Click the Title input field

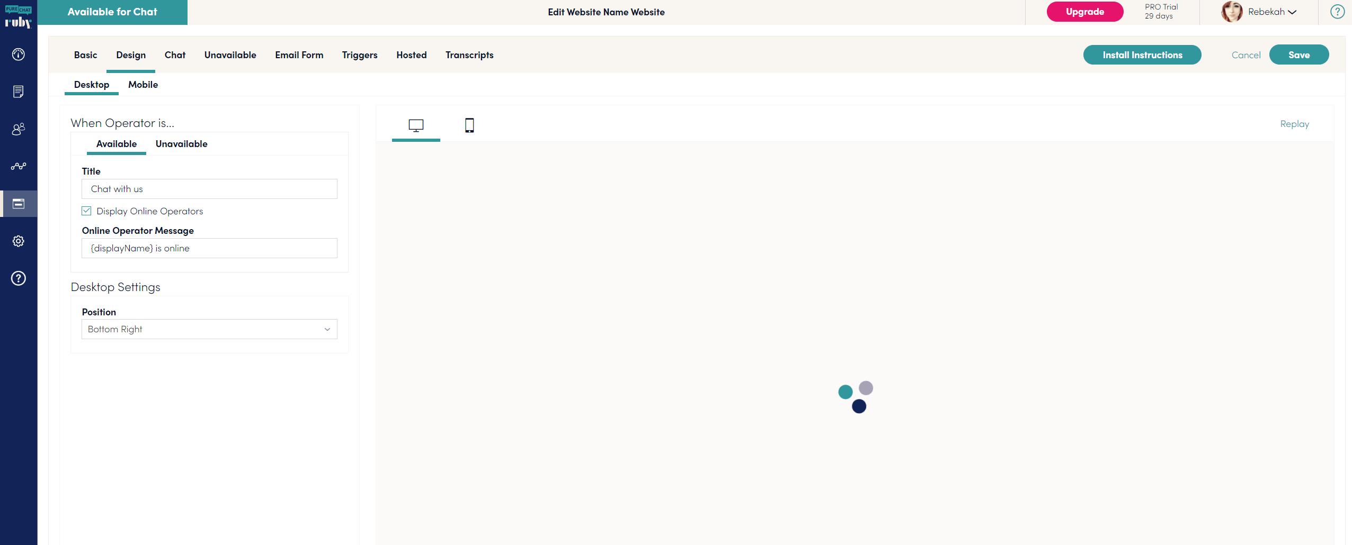pos(209,189)
